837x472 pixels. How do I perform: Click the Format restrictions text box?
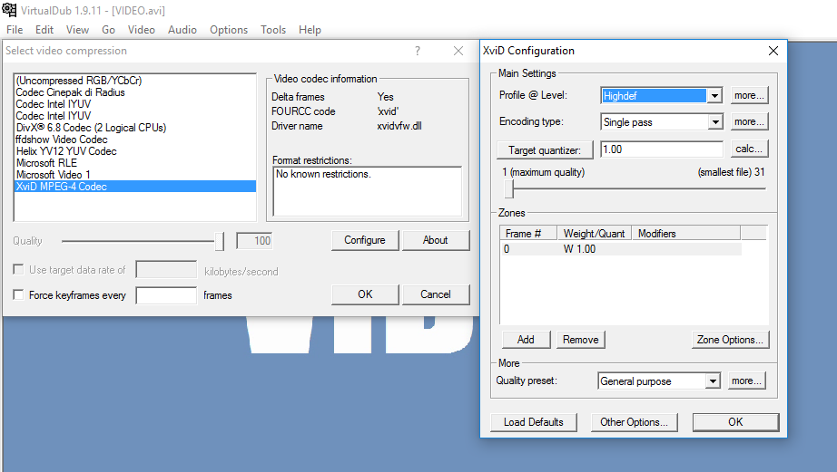(368, 192)
